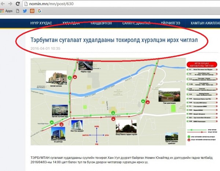
Task: Click the red bus stop icon above Номин Юнайтед
Action: click(x=61, y=124)
